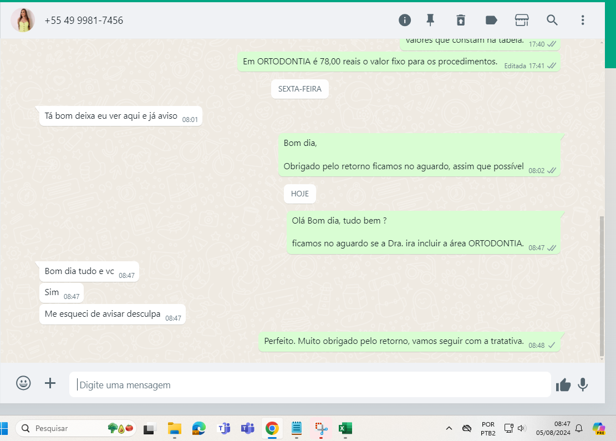The image size is (616, 441).
Task: Change the POR PTB2 input language
Action: click(488, 428)
